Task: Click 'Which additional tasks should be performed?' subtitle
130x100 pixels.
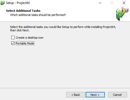Action: tap(38, 15)
